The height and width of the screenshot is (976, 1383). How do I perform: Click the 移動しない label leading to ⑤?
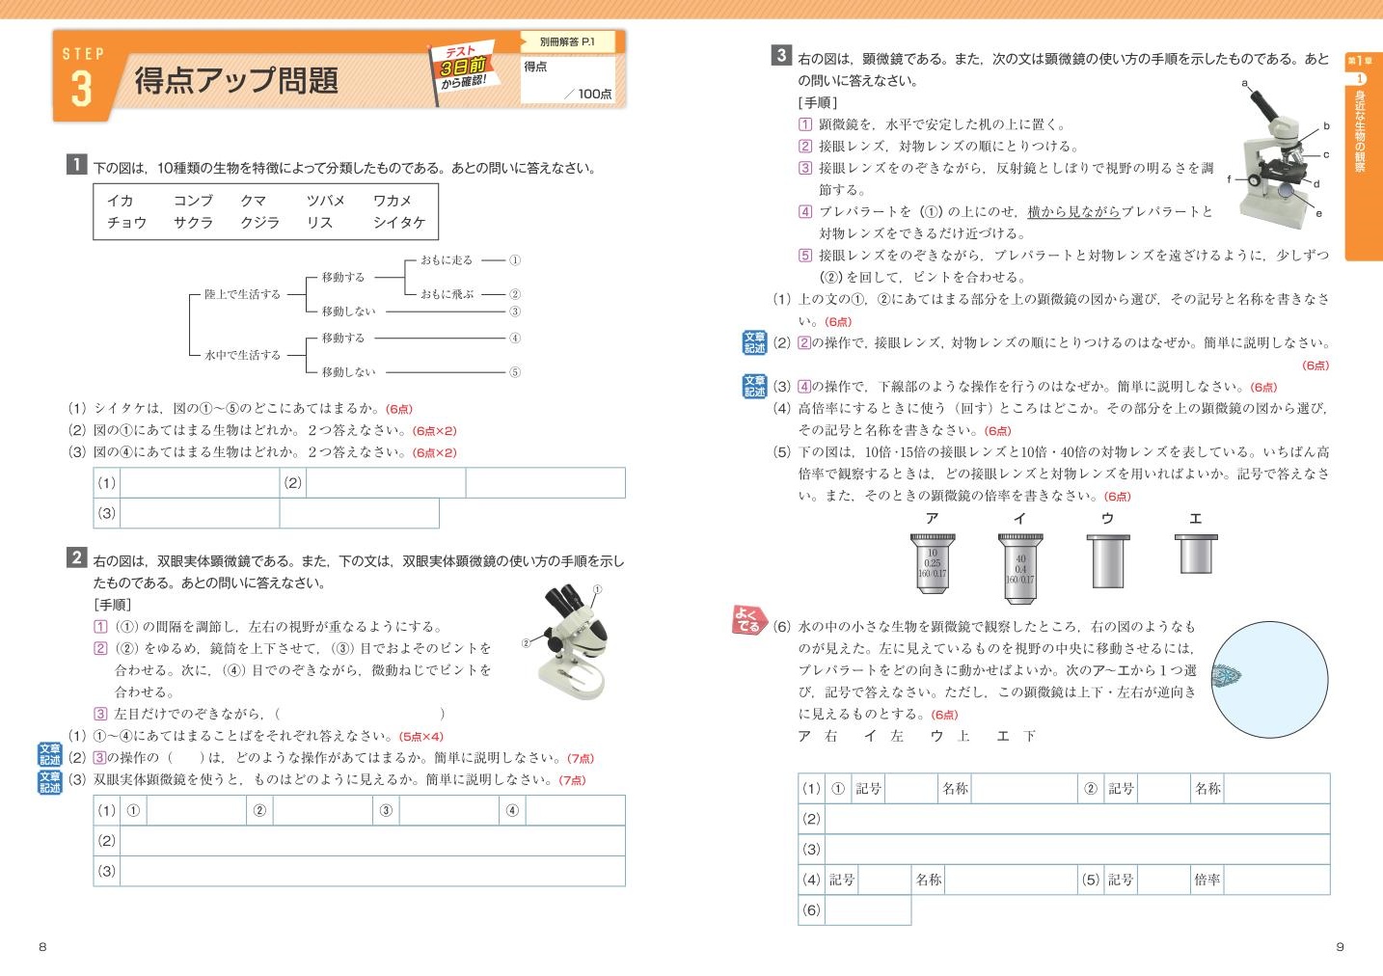pos(348,372)
